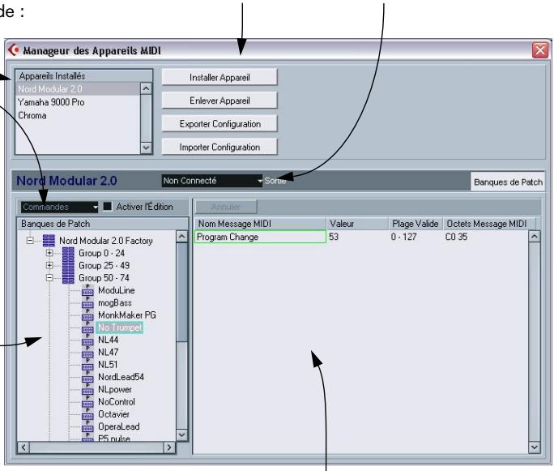Open the Non Connecté output dropdown
Image resolution: width=554 pixels, height=471 pixels.
[x=212, y=181]
